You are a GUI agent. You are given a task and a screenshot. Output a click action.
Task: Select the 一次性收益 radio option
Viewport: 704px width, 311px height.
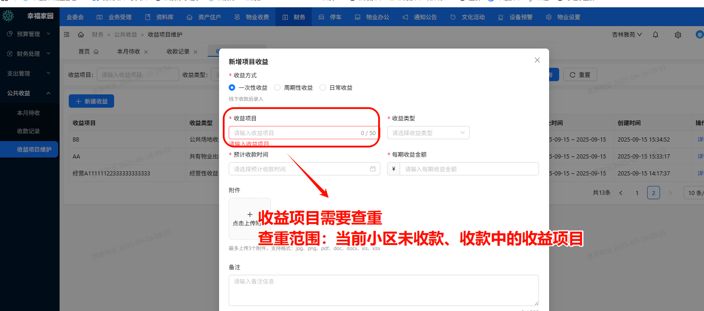coord(232,87)
